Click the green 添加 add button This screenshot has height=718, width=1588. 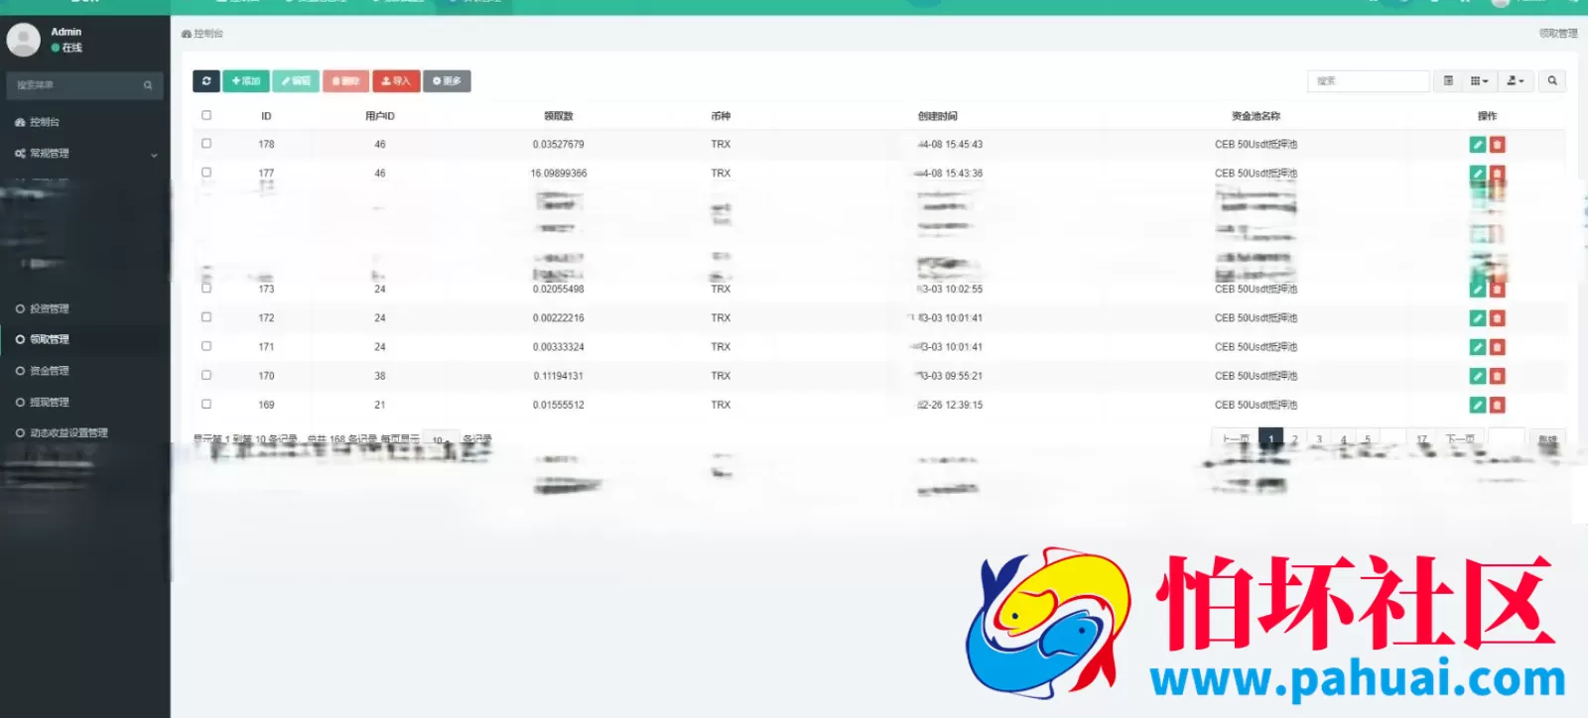click(246, 81)
